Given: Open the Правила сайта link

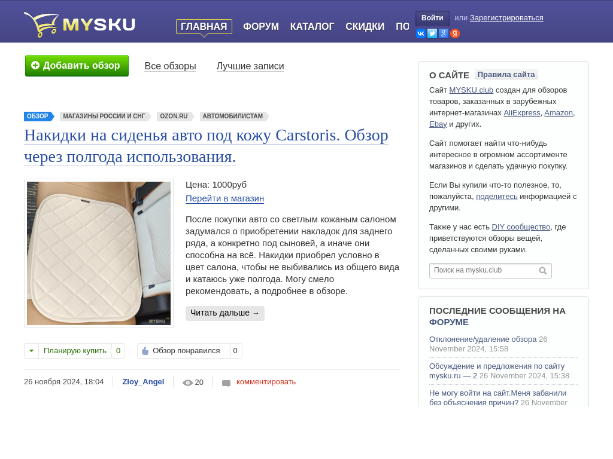Looking at the screenshot, I should (x=506, y=75).
